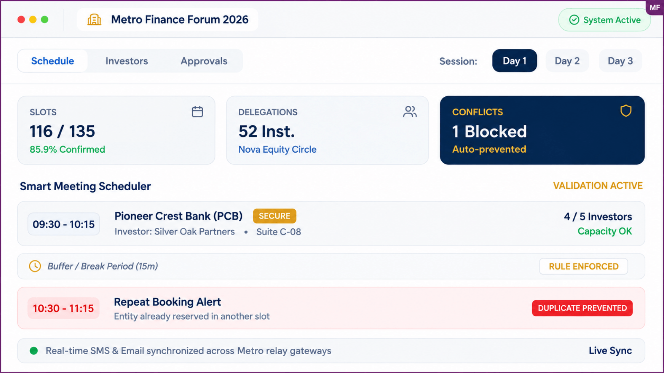Open the Delegations 52 Inst. card
This screenshot has height=373, width=664.
click(x=328, y=130)
